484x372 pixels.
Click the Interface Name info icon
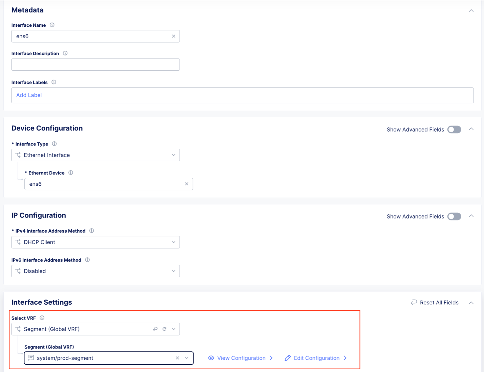click(52, 25)
